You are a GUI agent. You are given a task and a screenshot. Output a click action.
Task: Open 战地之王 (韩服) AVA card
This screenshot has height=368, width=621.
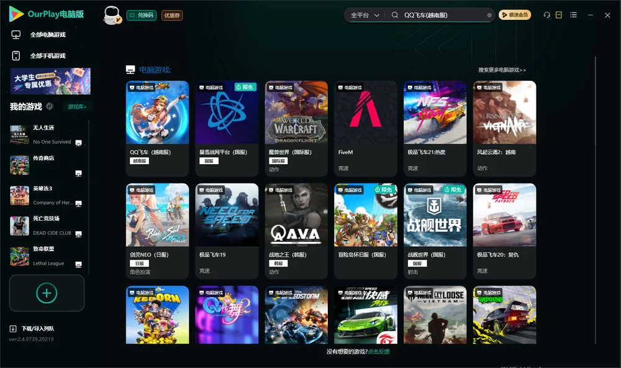(x=296, y=231)
